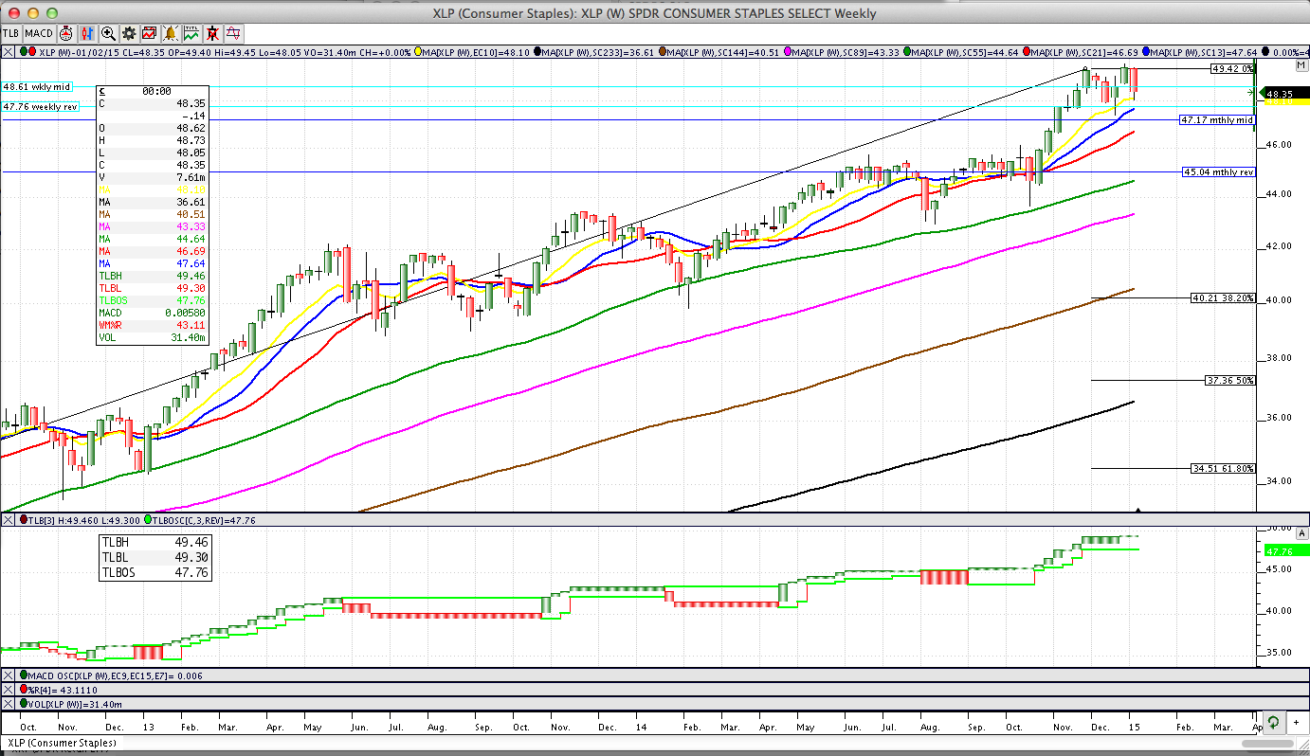Select the TLB[3] pane header text
Image resolution: width=1310 pixels, height=756 pixels.
pyautogui.click(x=83, y=520)
